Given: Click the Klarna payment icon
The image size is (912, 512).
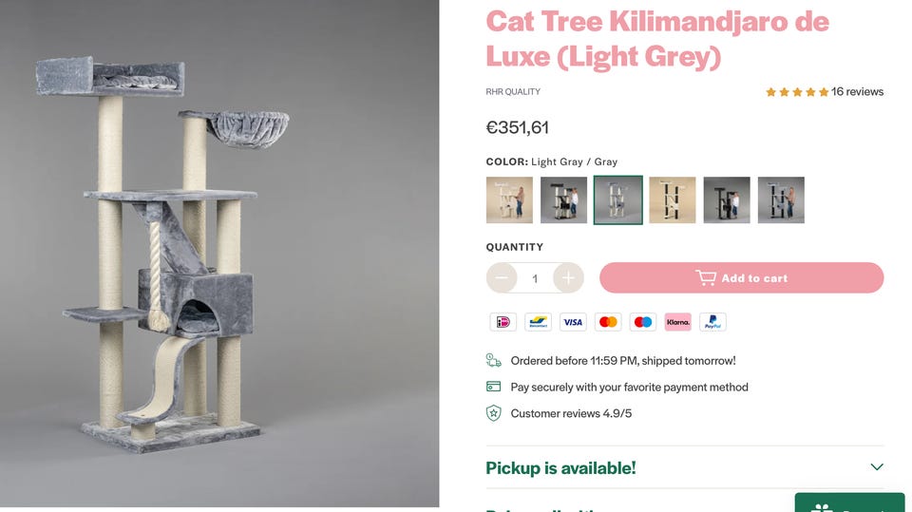Looking at the screenshot, I should point(677,322).
